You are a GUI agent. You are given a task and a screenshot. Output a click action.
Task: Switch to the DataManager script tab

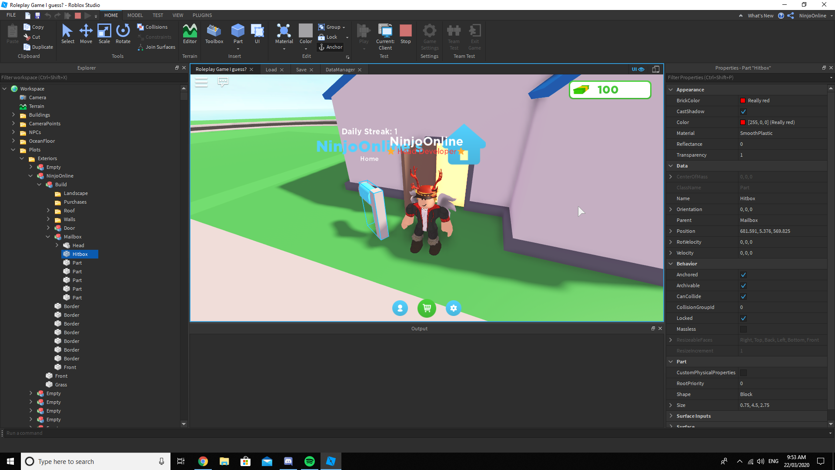[x=340, y=70]
